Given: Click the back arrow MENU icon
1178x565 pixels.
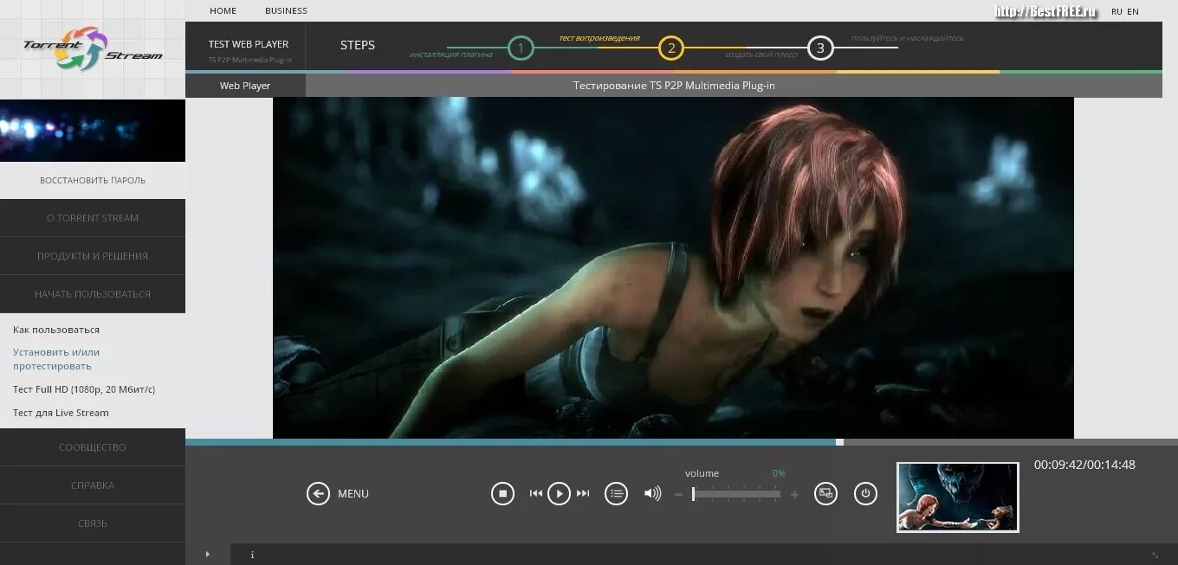Looking at the screenshot, I should coord(318,493).
